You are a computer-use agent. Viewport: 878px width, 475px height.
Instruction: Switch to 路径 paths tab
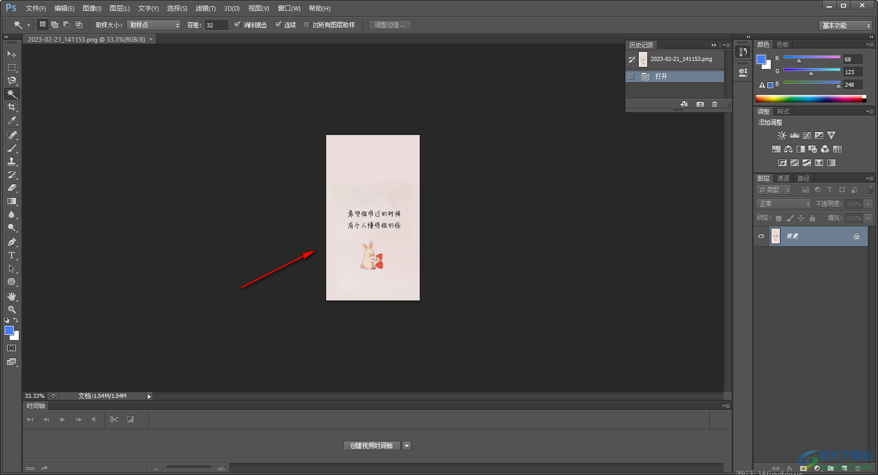tap(803, 178)
